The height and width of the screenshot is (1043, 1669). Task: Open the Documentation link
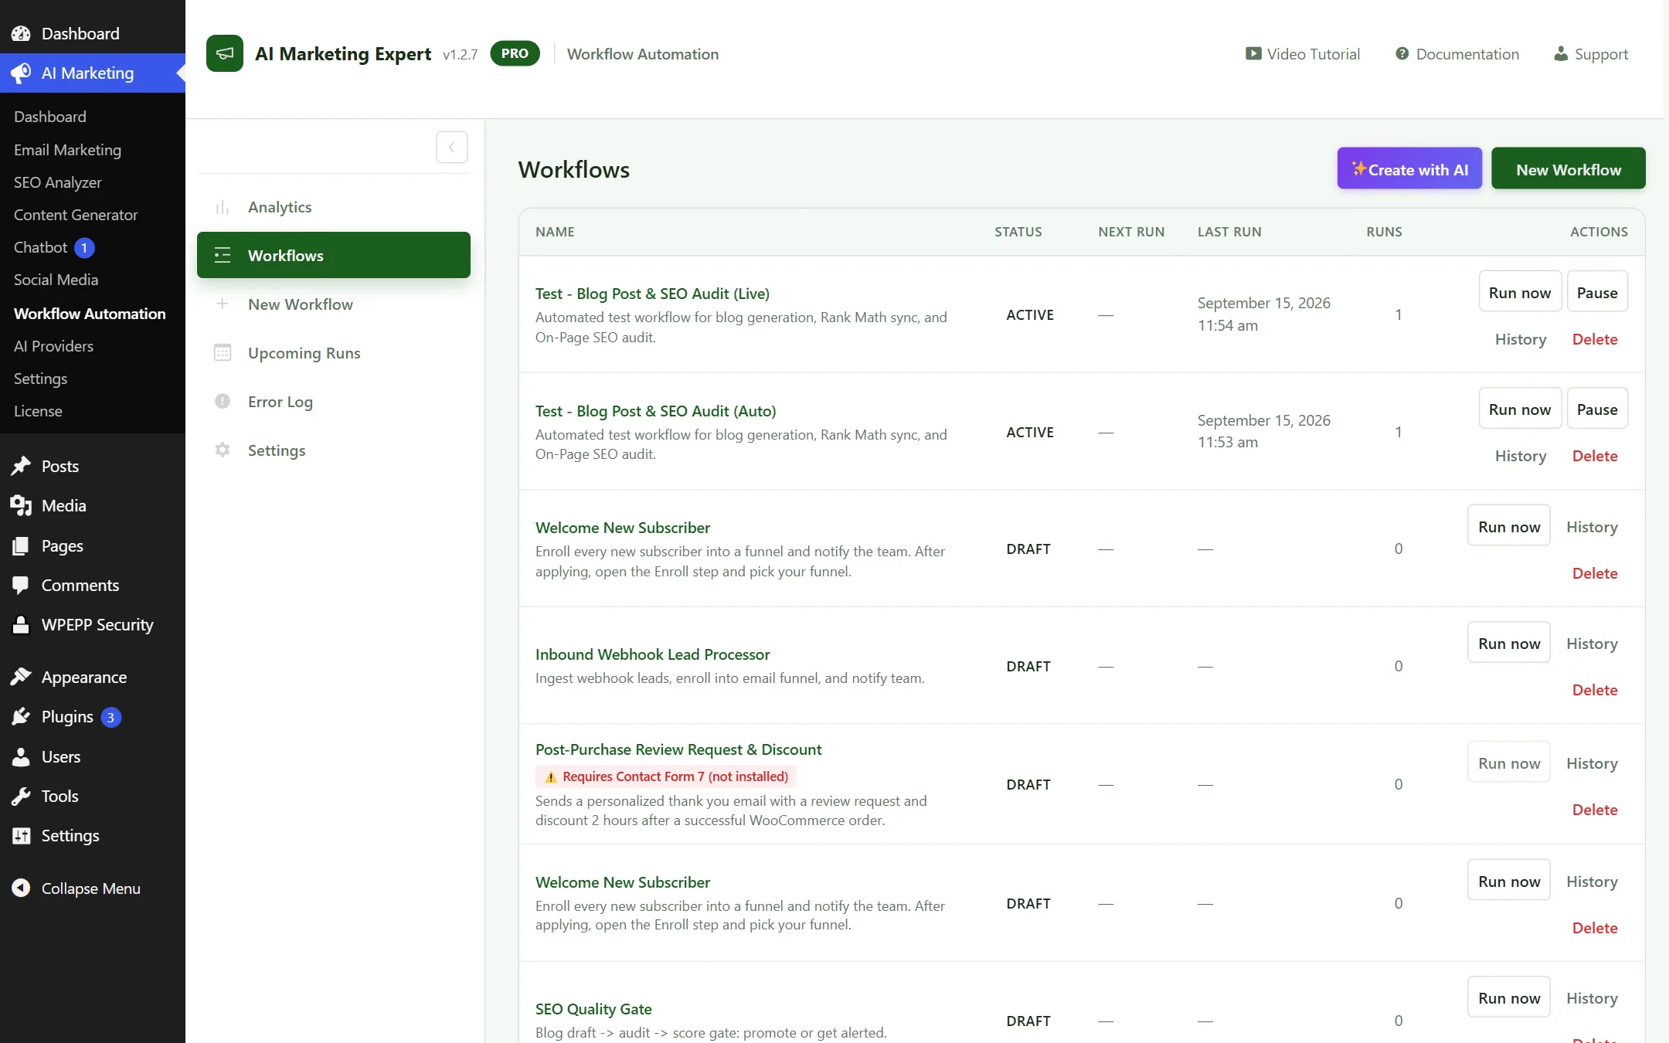tap(1457, 53)
